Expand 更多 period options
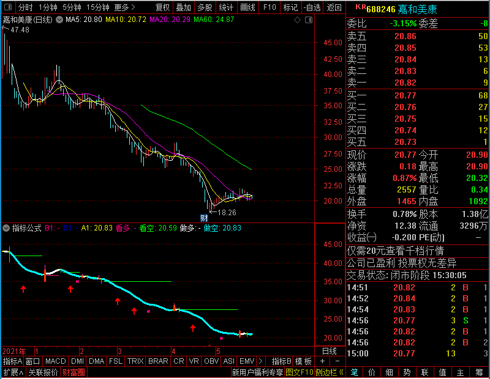The height and width of the screenshot is (379, 490). pyautogui.click(x=125, y=7)
